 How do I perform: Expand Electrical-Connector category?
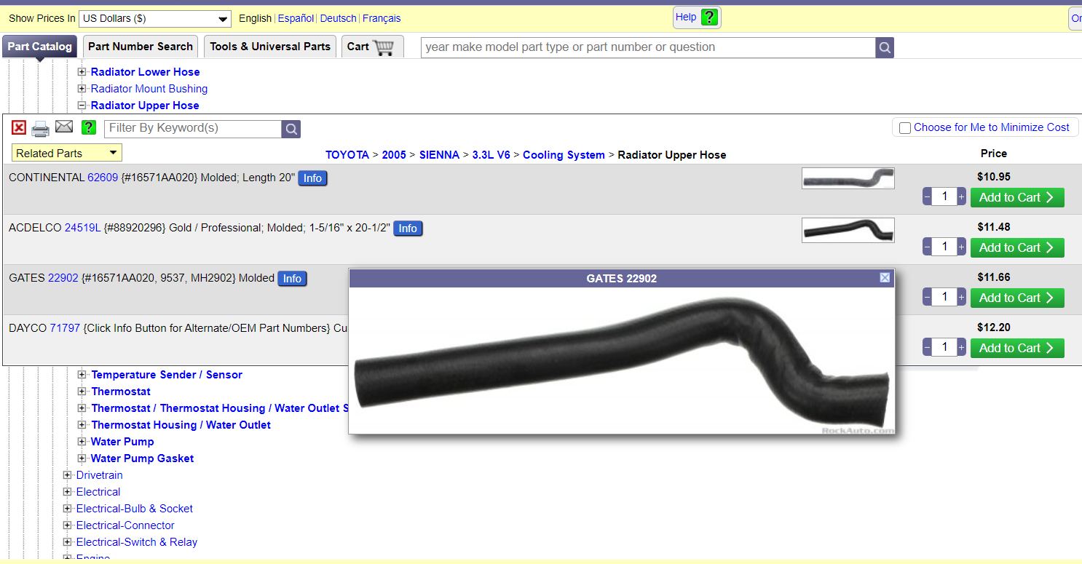coord(68,525)
